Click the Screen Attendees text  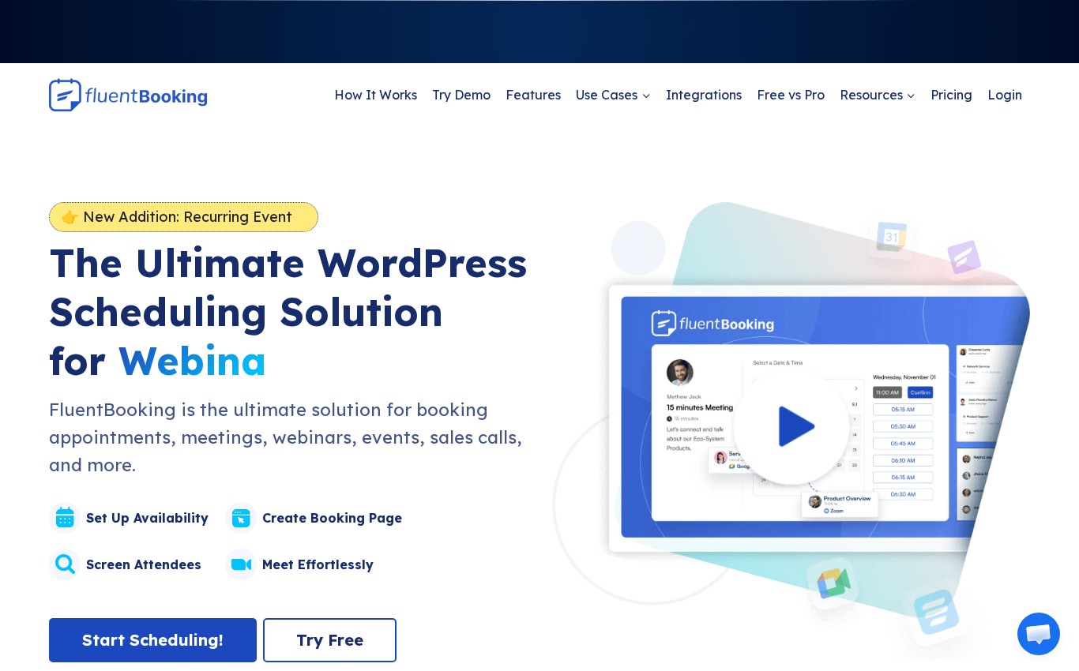(143, 564)
